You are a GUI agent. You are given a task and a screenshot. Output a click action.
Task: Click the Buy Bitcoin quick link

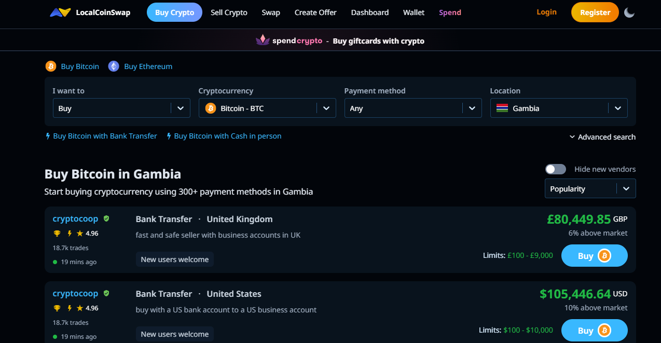tap(80, 66)
